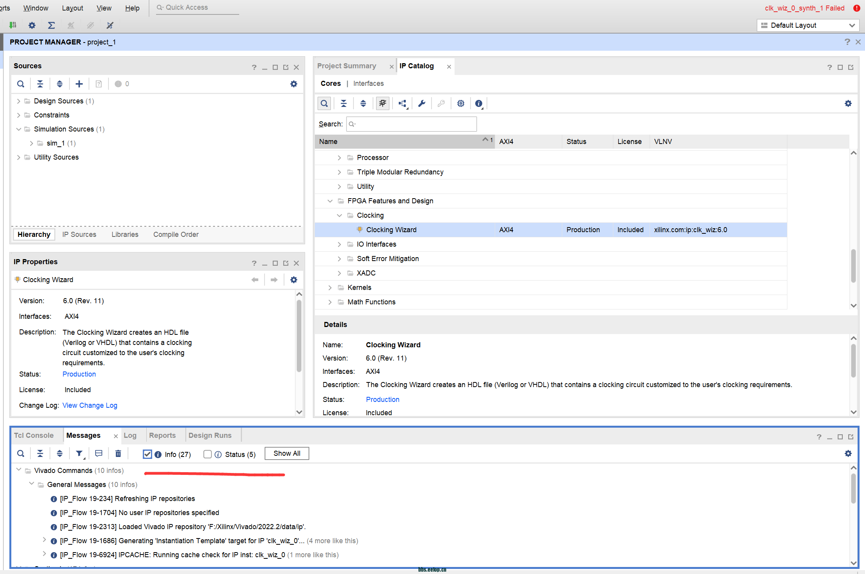Collapse all in Sources panel toolbar

pyautogui.click(x=40, y=84)
